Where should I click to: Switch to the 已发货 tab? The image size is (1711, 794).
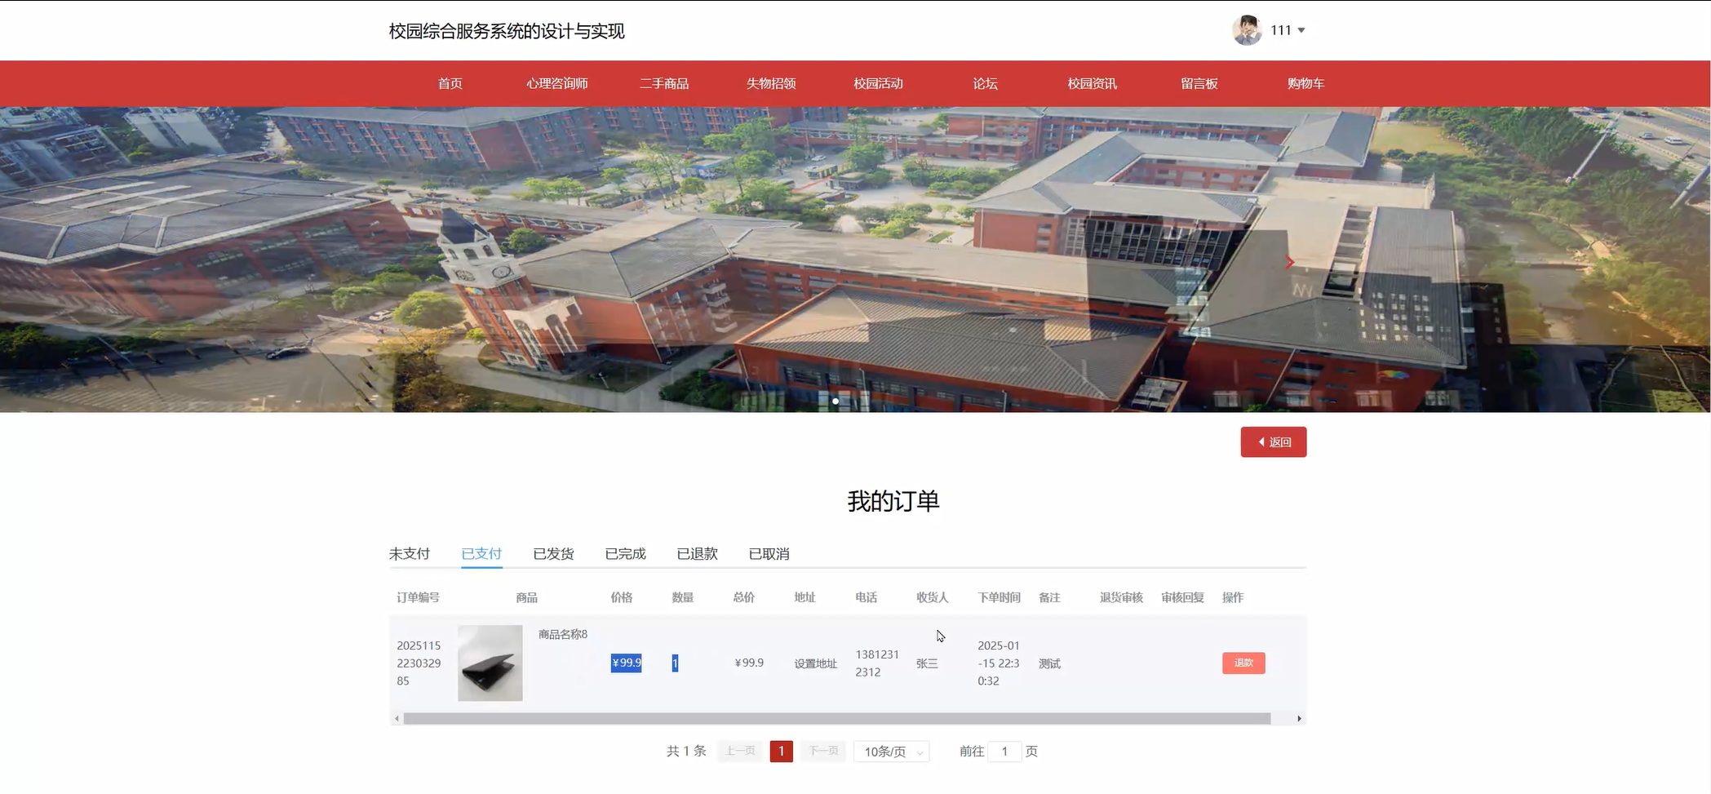(x=553, y=553)
